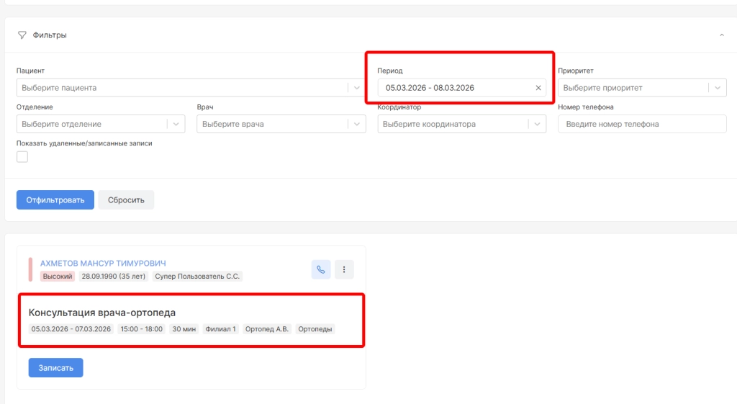This screenshot has width=737, height=404.
Task: Click the Период date range field
Action: [453, 88]
